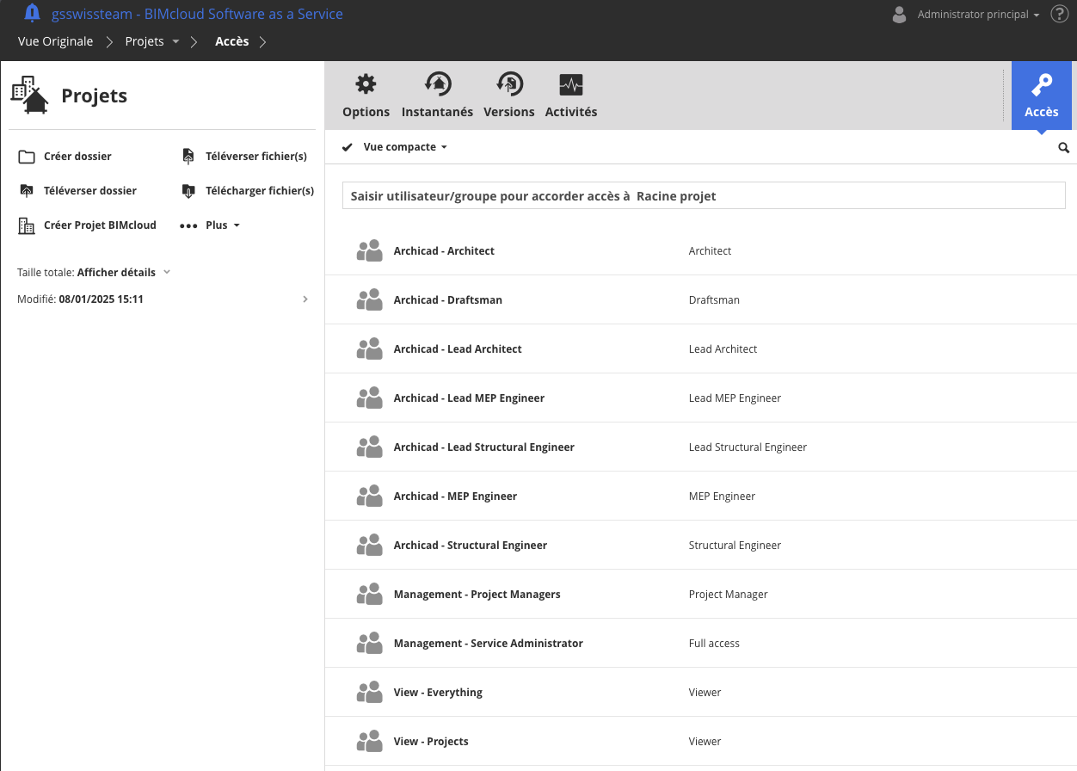1077x771 pixels.
Task: Click Projets breadcrumb link
Action: pyautogui.click(x=145, y=41)
